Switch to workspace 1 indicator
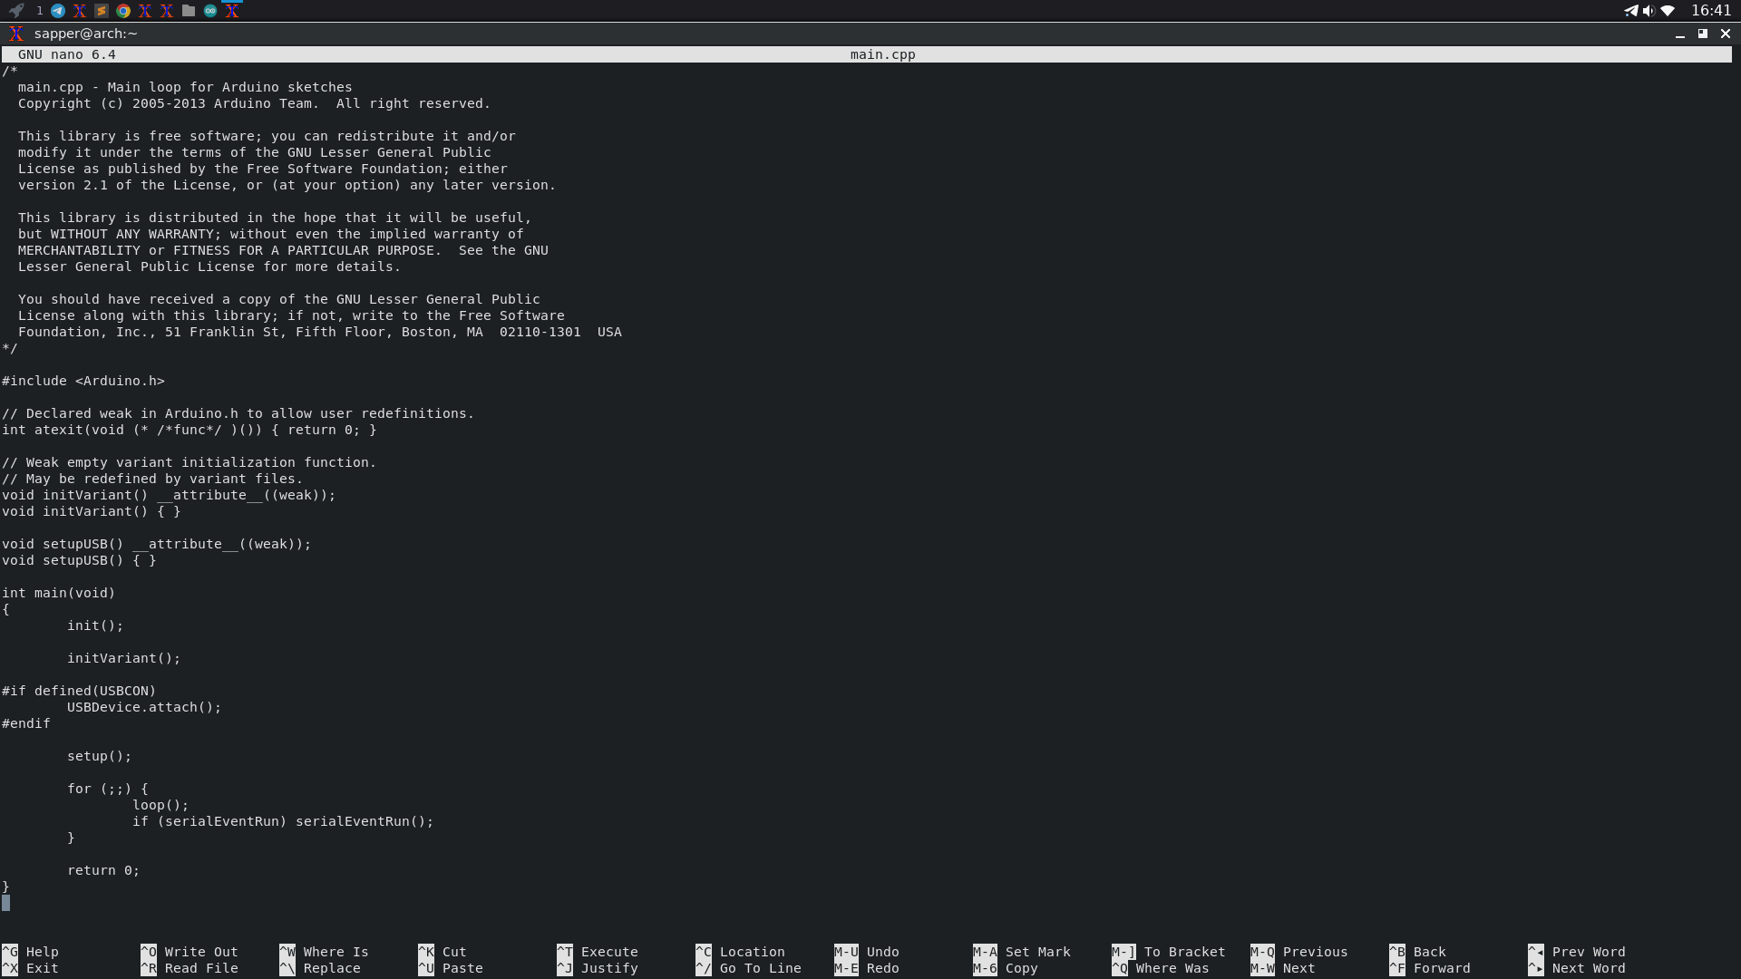This screenshot has width=1741, height=979. pyautogui.click(x=40, y=11)
